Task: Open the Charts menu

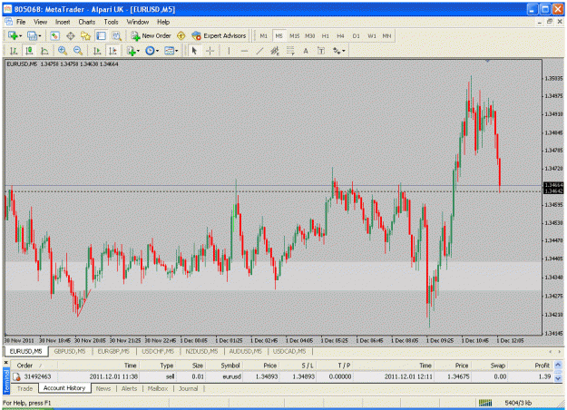Action: pos(87,22)
